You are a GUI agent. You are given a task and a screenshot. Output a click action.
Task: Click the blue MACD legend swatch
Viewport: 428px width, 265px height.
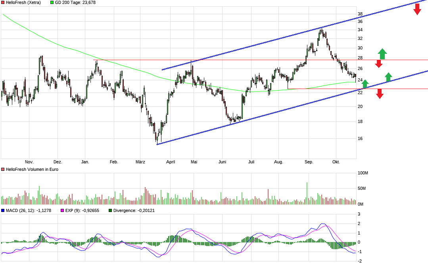pos(3,210)
